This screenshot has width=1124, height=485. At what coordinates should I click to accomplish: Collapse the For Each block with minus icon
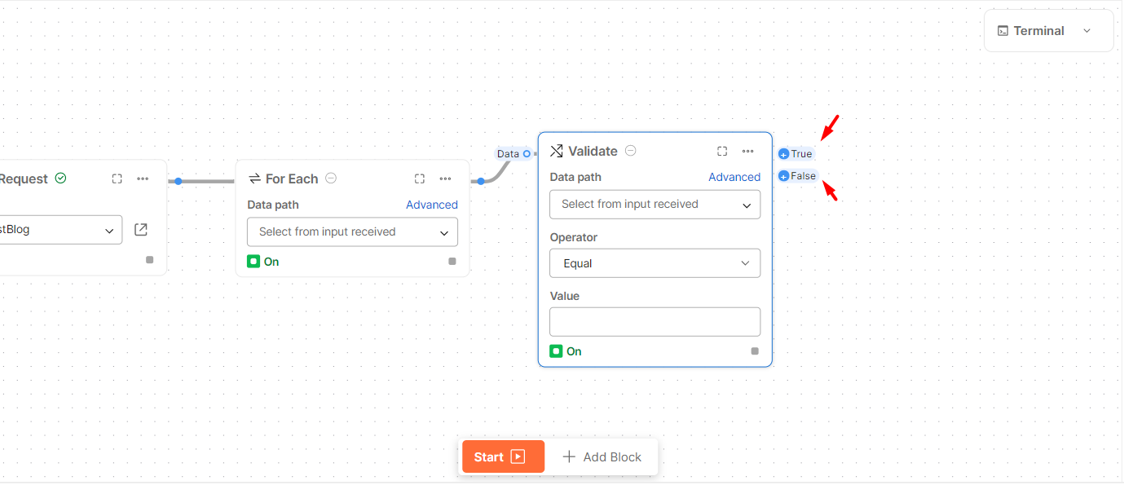[331, 179]
